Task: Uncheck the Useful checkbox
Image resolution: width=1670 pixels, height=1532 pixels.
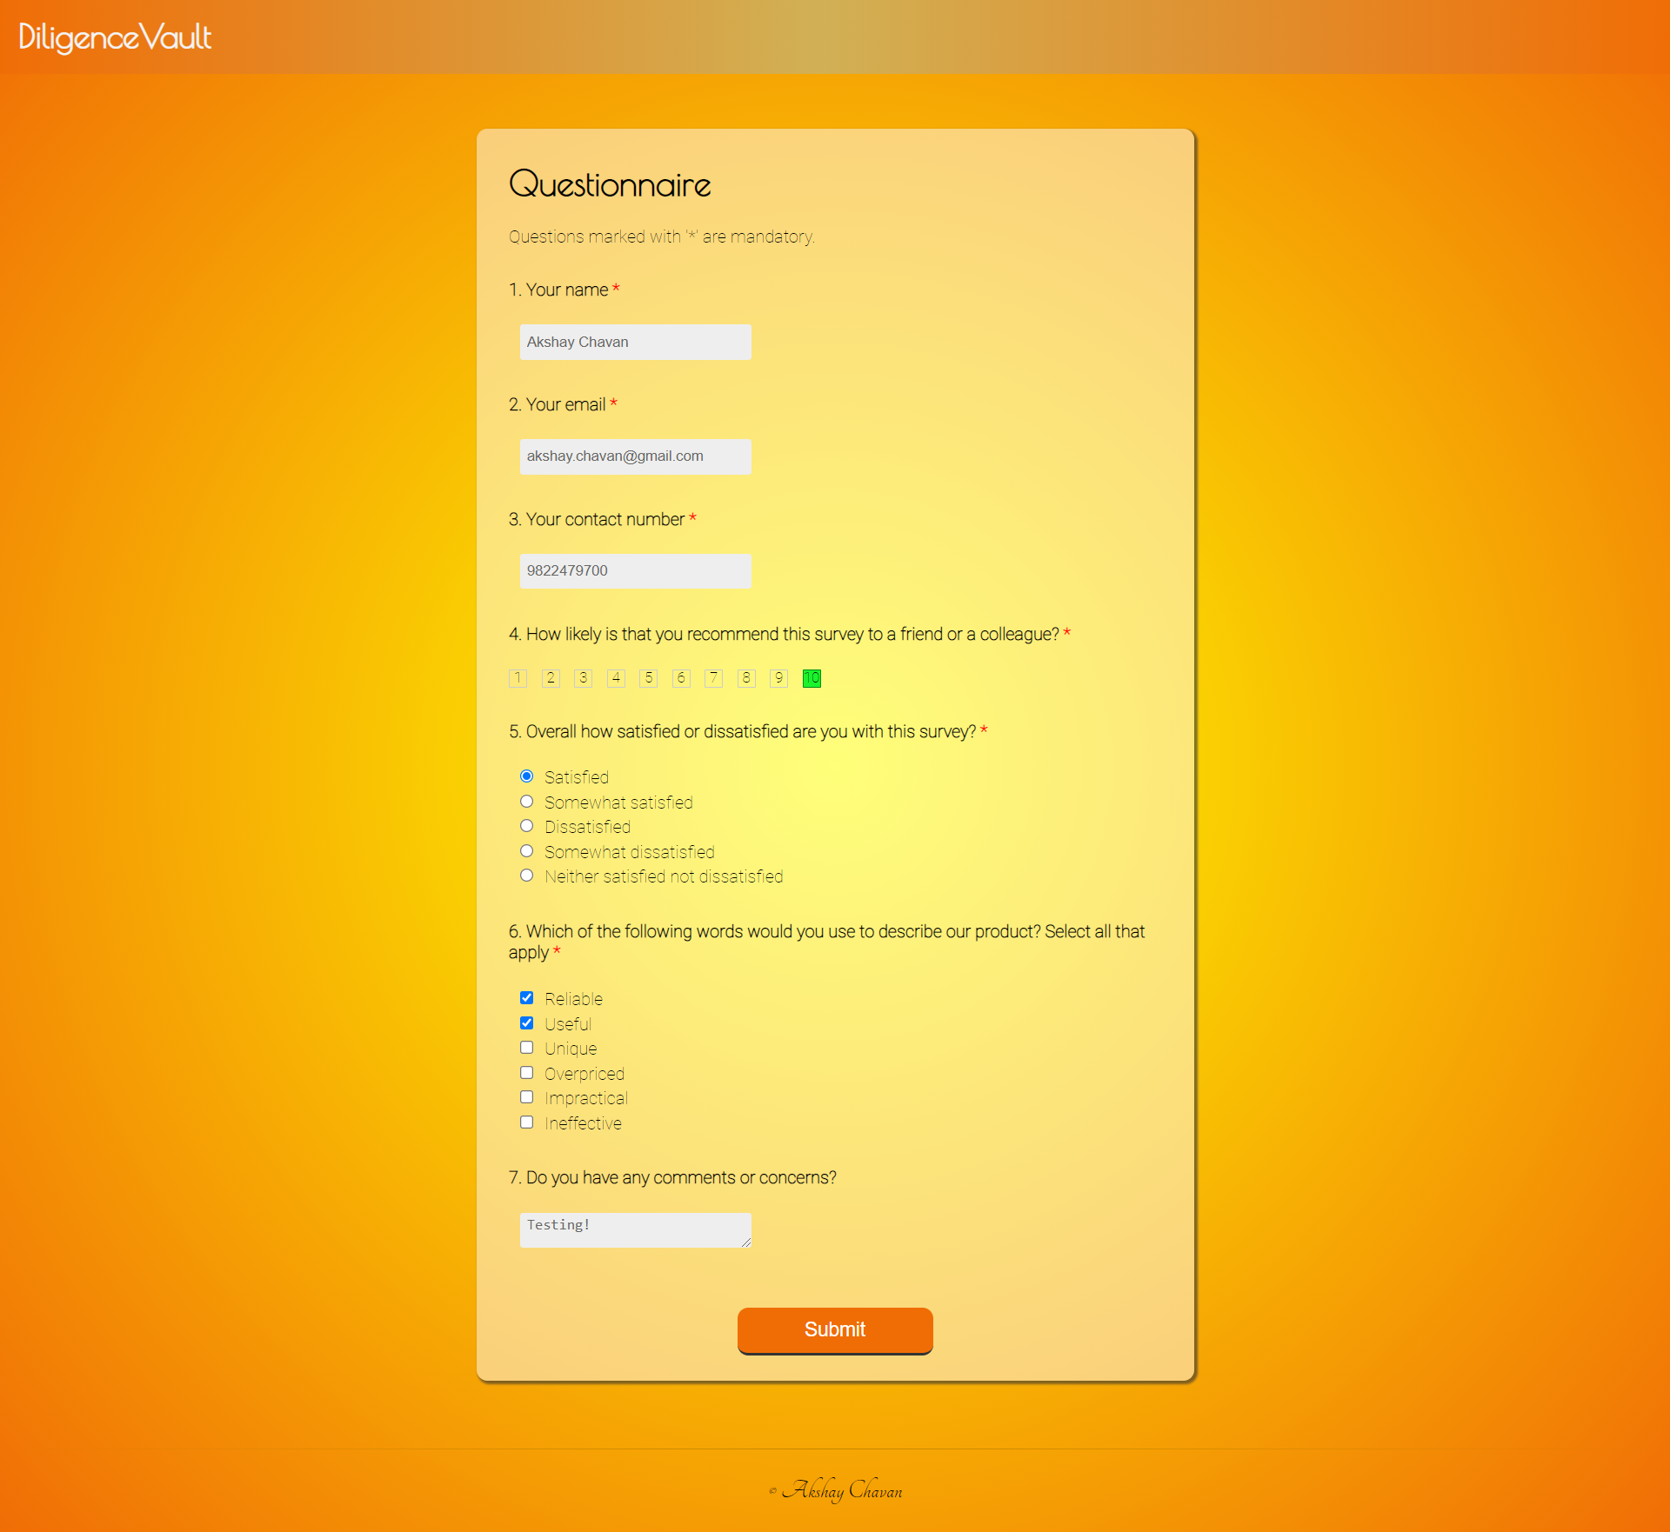Action: [x=526, y=1023]
